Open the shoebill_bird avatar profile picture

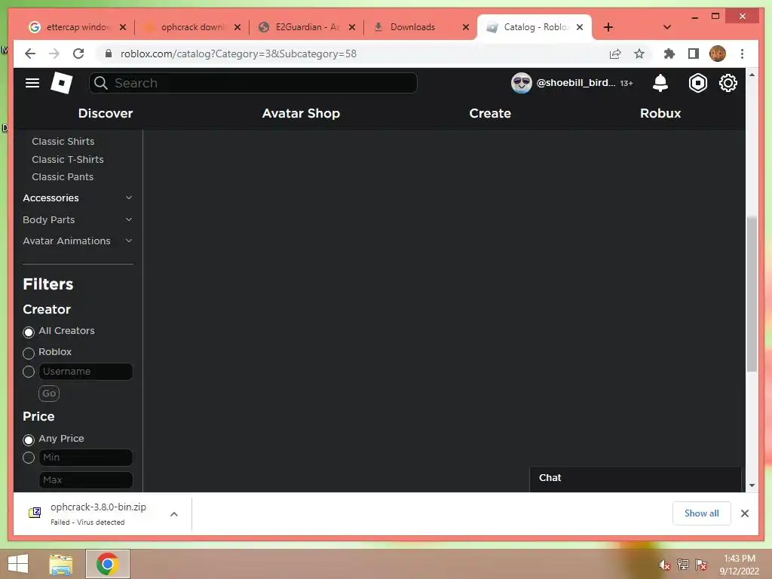coord(522,83)
